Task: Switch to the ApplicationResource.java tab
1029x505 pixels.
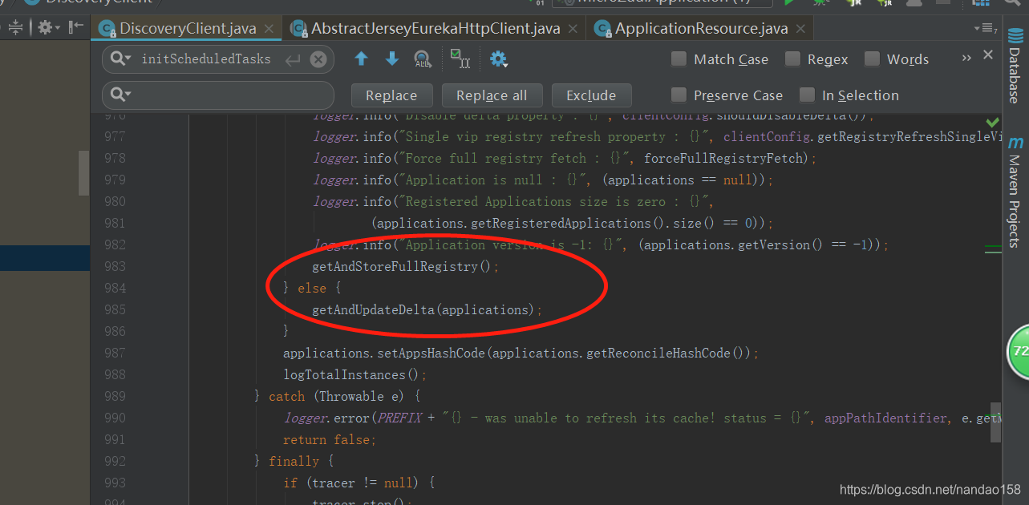Action: [701, 29]
